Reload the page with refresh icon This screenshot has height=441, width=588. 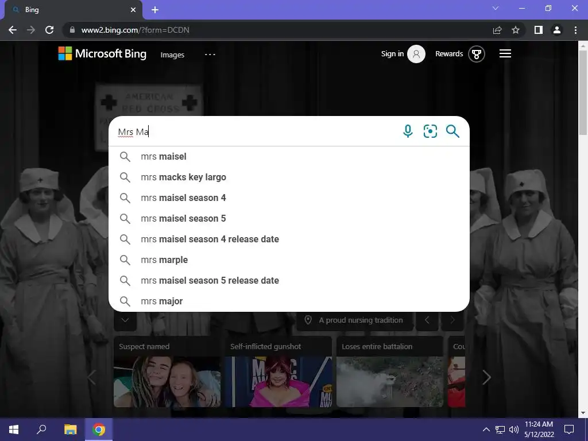[49, 30]
